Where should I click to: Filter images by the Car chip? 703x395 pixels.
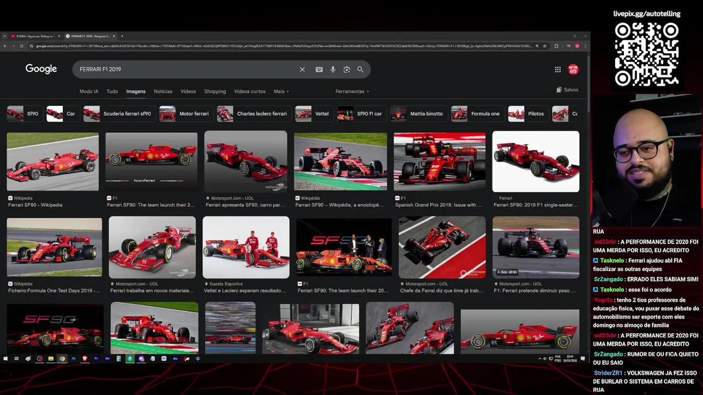click(x=63, y=114)
